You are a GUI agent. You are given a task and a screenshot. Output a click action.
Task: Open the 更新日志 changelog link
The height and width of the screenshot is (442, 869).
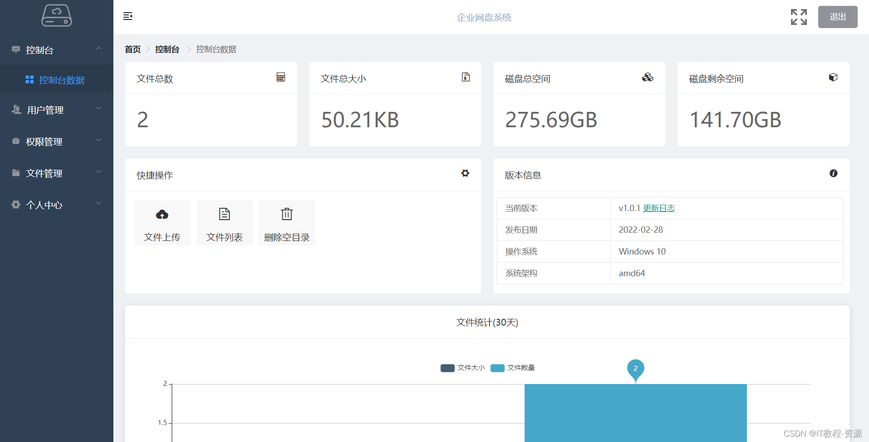(x=659, y=208)
